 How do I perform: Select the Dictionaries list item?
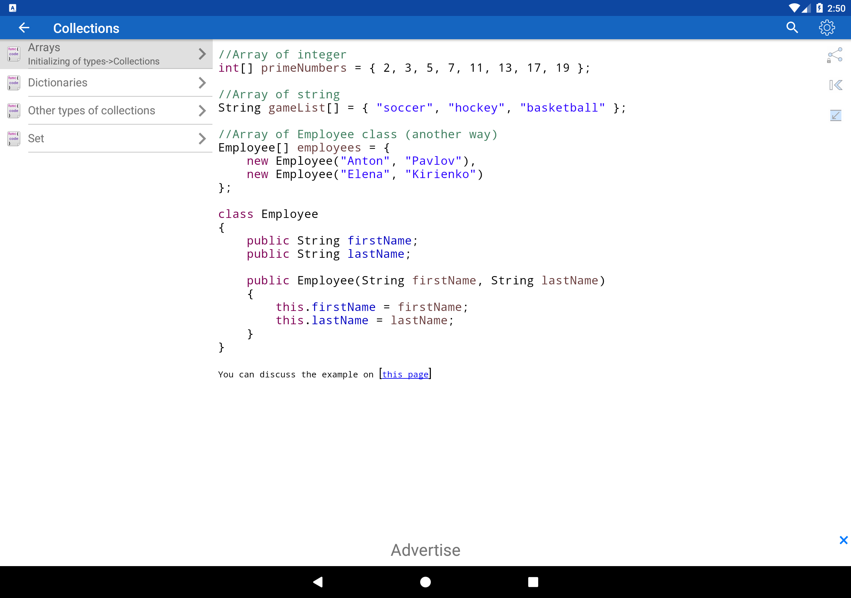(x=106, y=83)
